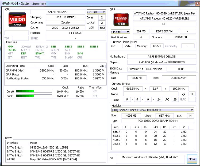
Task: Click the BIOS Date field 08/18/2011
Action: pyautogui.click(x=136, y=69)
